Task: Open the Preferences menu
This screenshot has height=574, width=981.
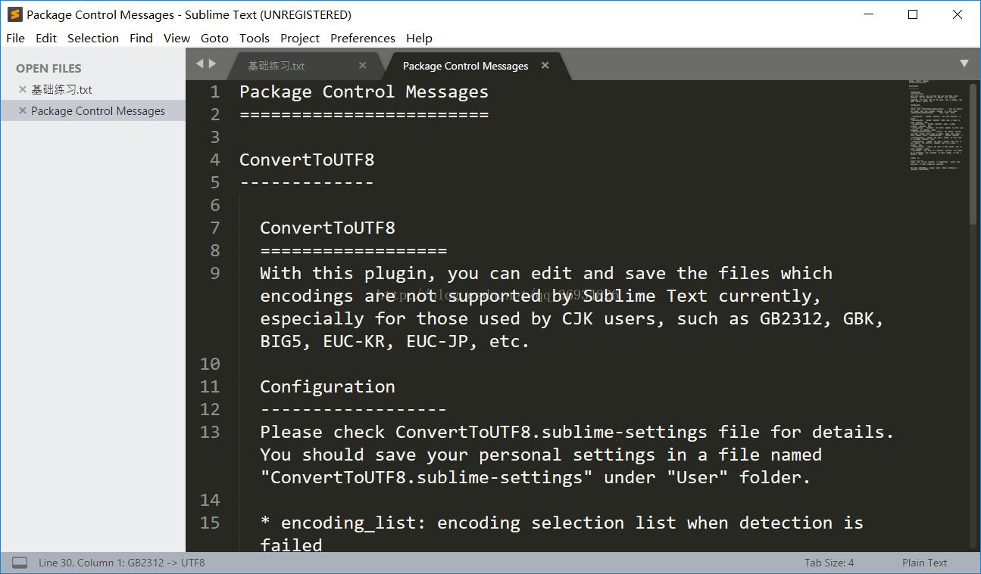Action: click(x=363, y=38)
